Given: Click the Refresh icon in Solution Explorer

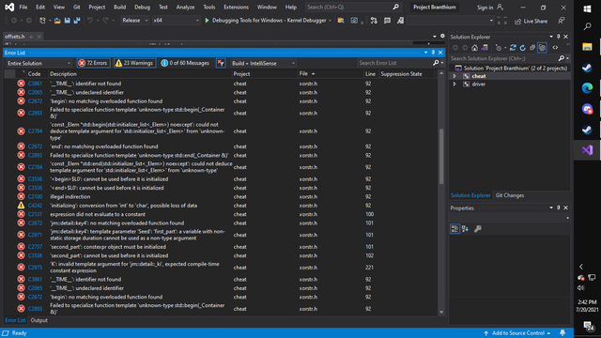Looking at the screenshot, I should pyautogui.click(x=522, y=48).
